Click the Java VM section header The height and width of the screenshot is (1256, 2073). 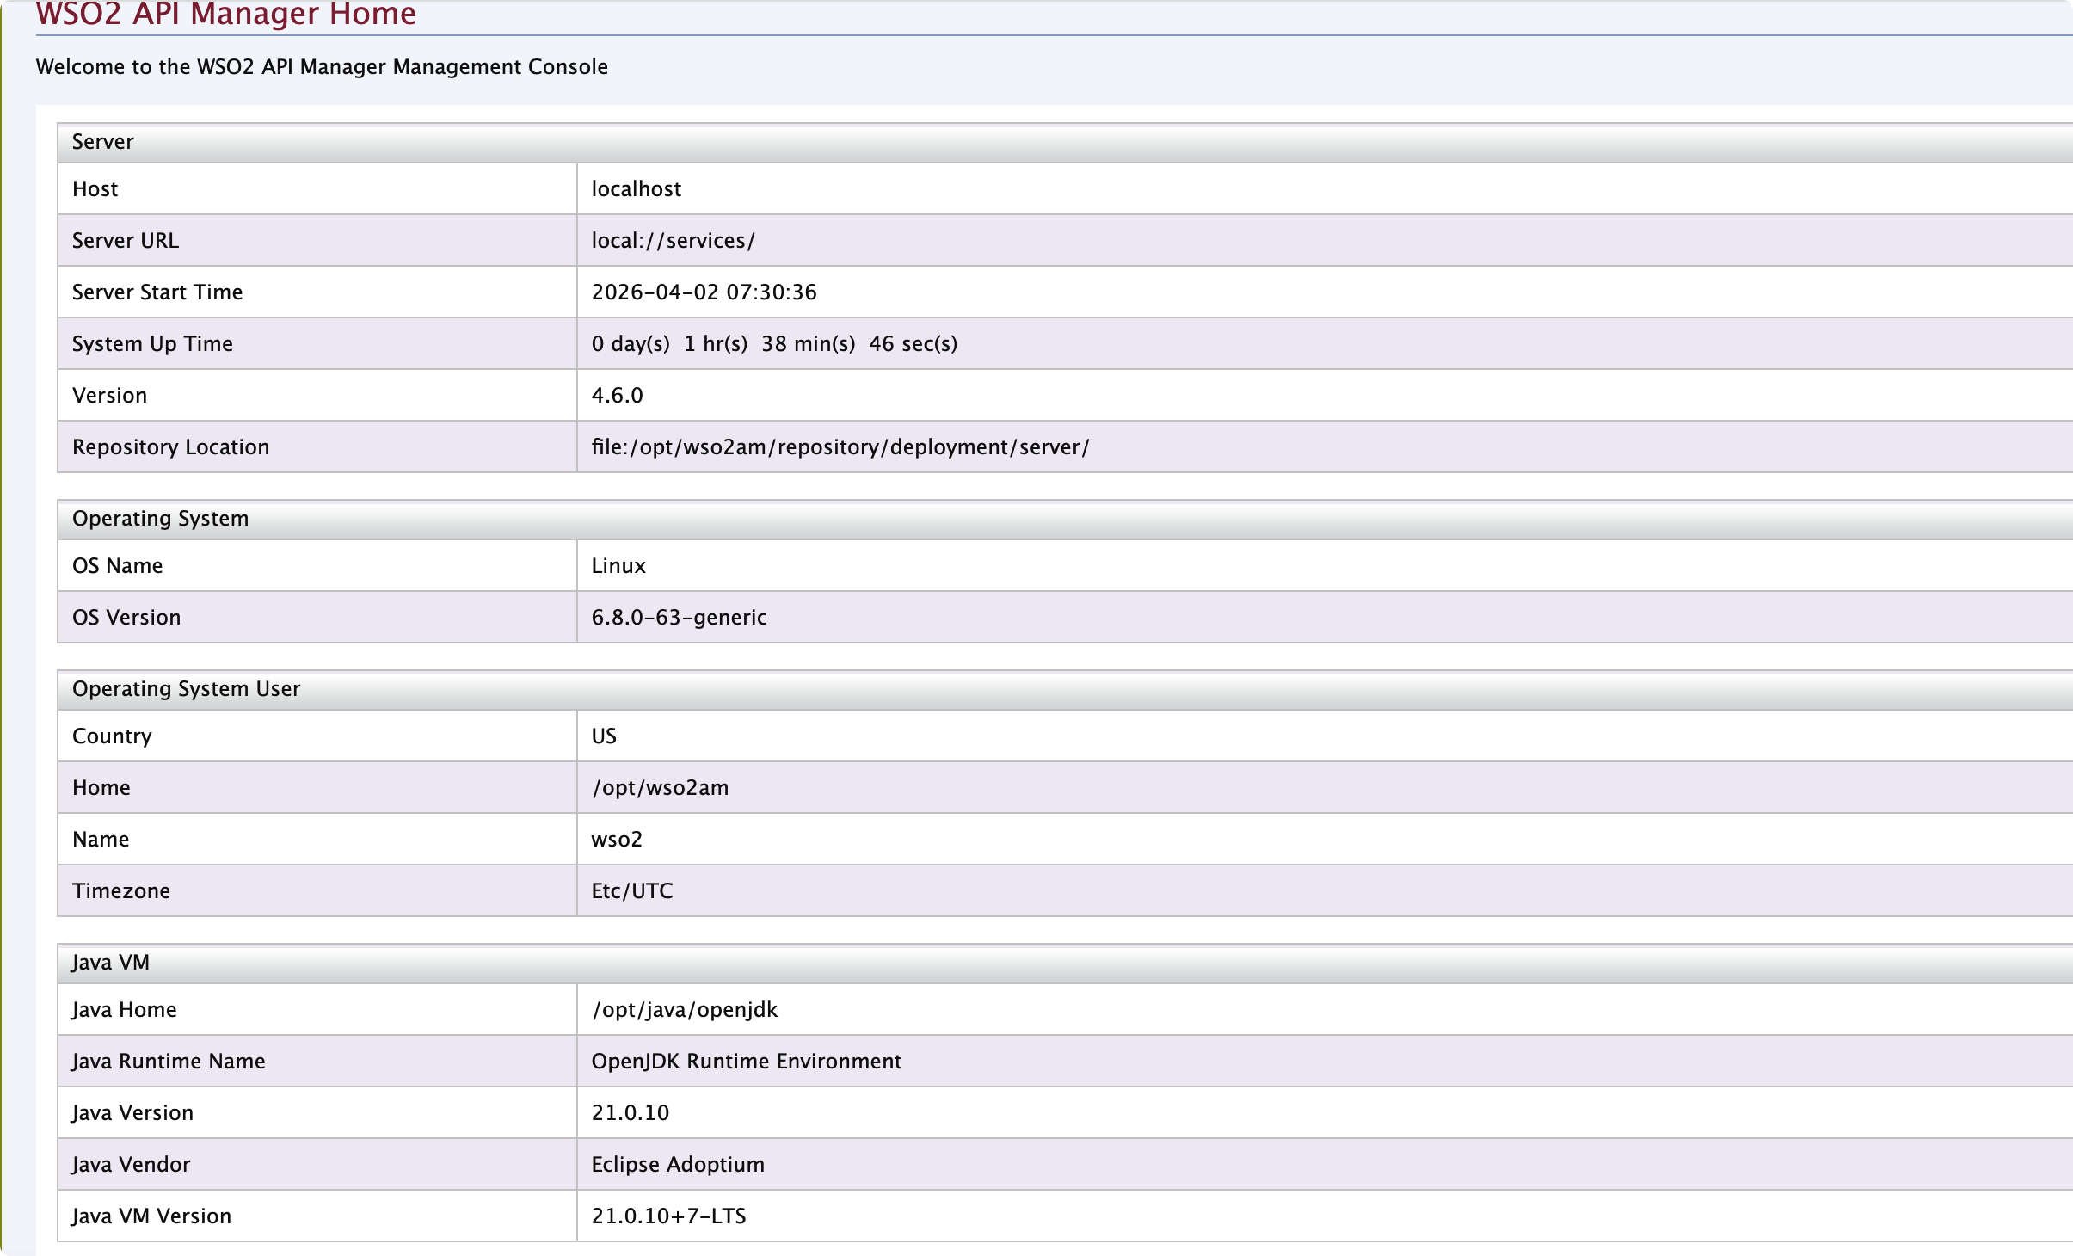point(110,963)
